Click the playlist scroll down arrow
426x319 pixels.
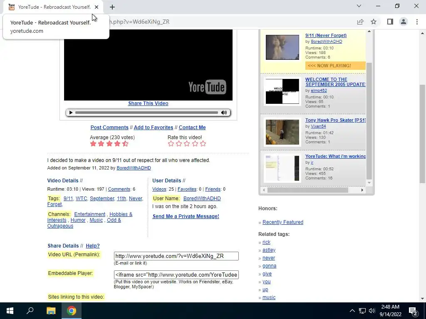coord(369,183)
